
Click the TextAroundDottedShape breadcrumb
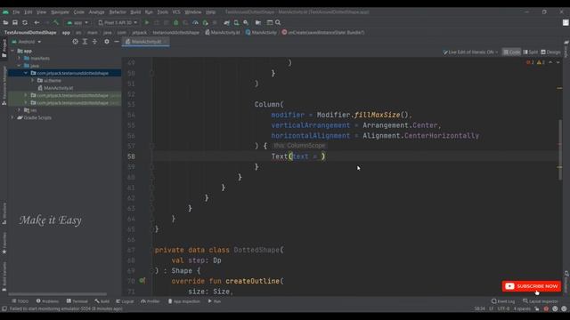[30, 32]
